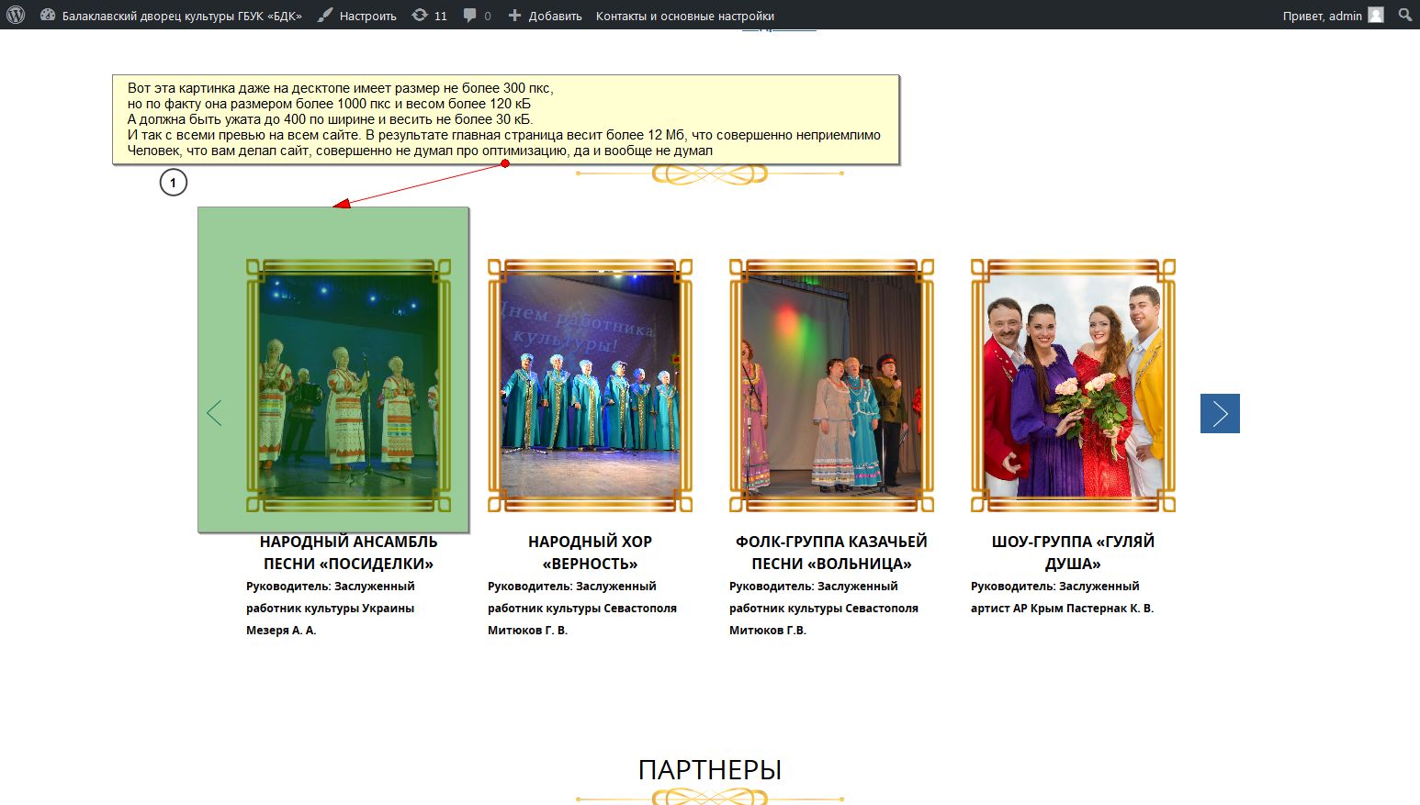Open the admin bar search magnifier
Viewport: 1420px width, 805px height.
click(1405, 15)
